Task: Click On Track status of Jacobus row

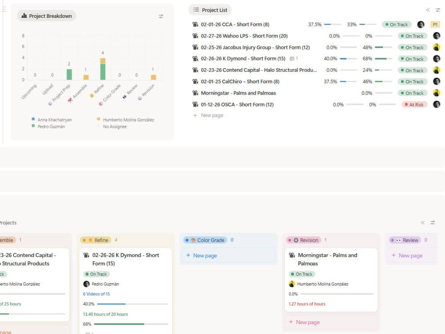Action: click(413, 48)
